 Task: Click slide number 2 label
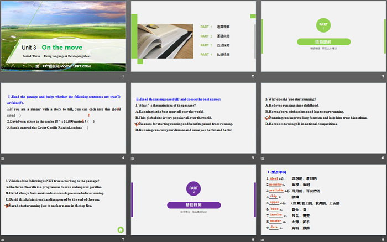[x=253, y=76]
